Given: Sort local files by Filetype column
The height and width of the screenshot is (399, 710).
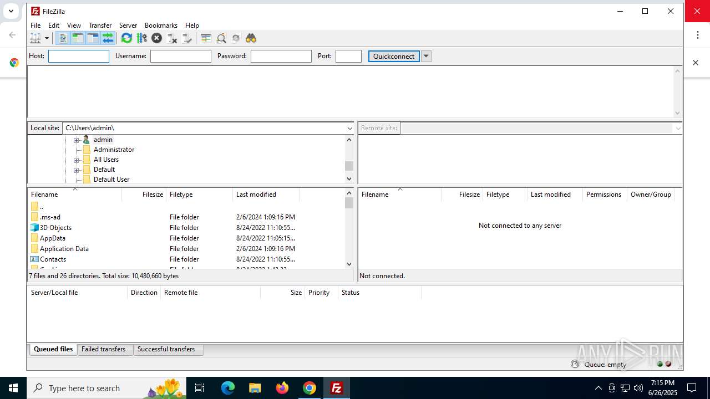Looking at the screenshot, I should (x=199, y=195).
